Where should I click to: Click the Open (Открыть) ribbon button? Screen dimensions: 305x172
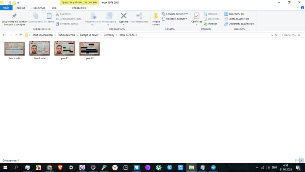(212, 14)
